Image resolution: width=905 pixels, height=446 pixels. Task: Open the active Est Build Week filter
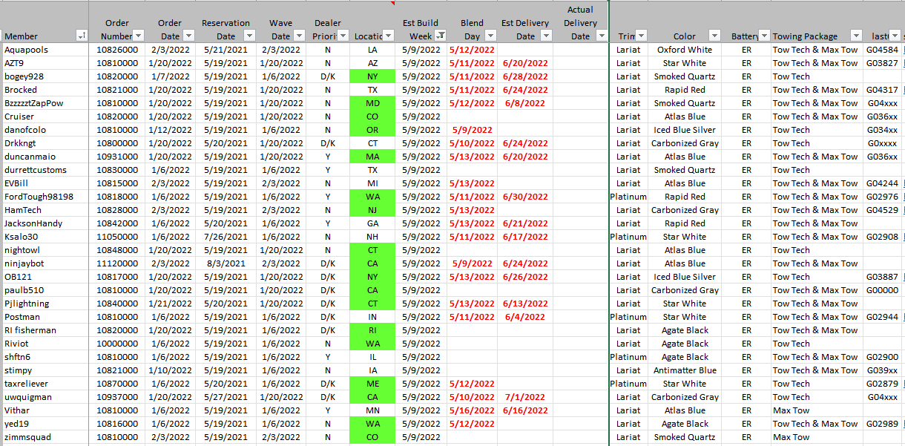[x=441, y=36]
